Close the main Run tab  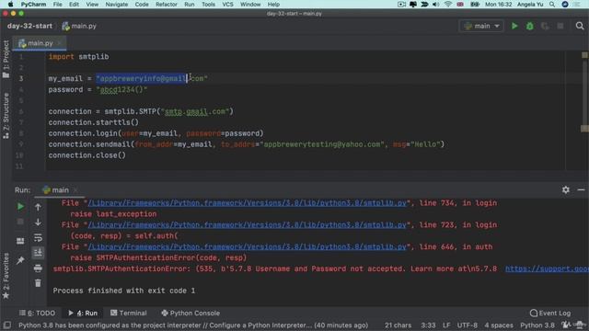75,190
